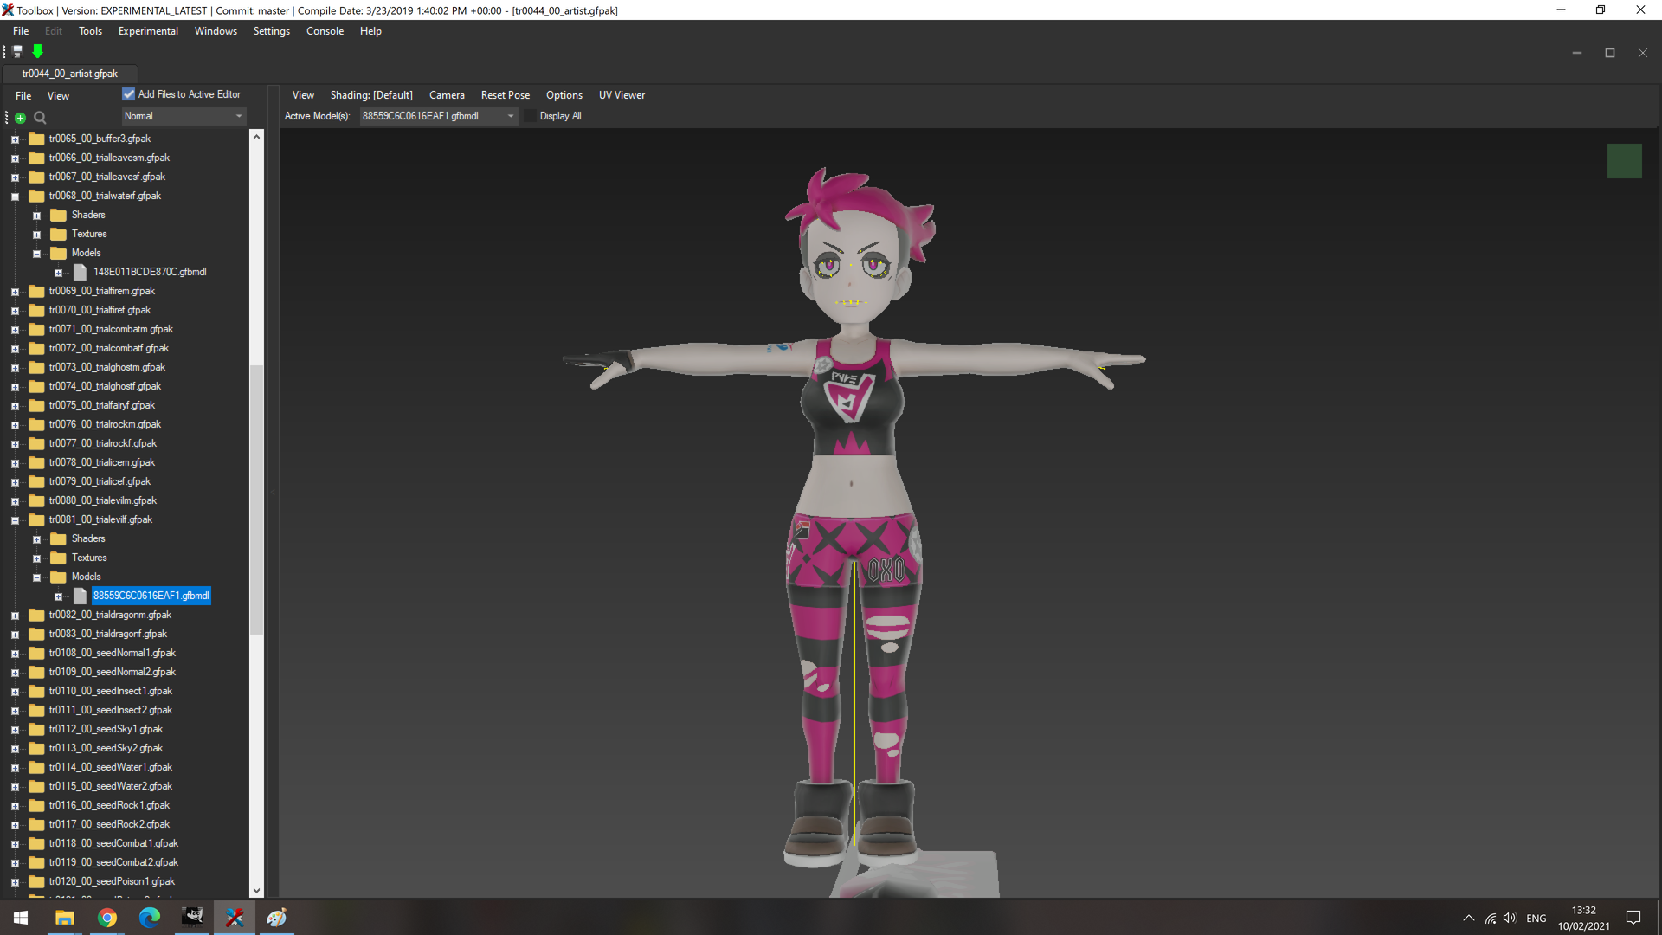Expand the tr0108_00_seedNormal1.gfpak node
The image size is (1662, 935).
15,654
